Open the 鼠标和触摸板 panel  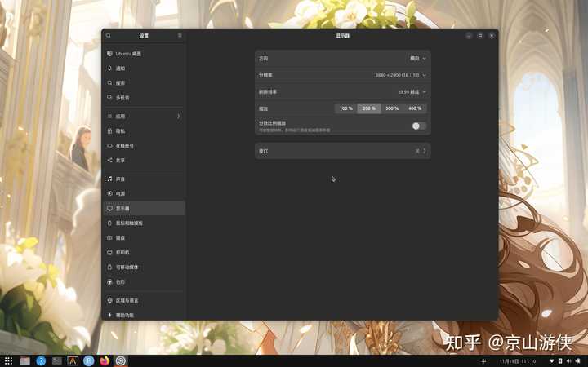coord(145,223)
